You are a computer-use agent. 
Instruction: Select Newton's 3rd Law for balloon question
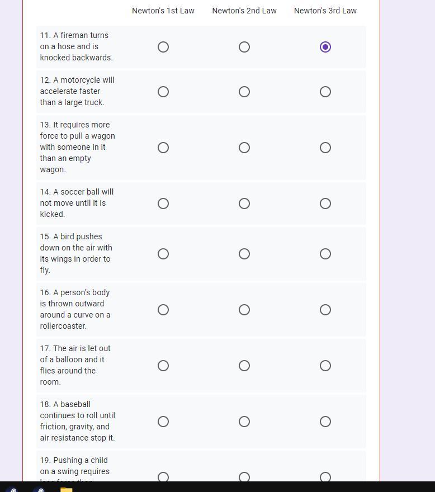325,366
